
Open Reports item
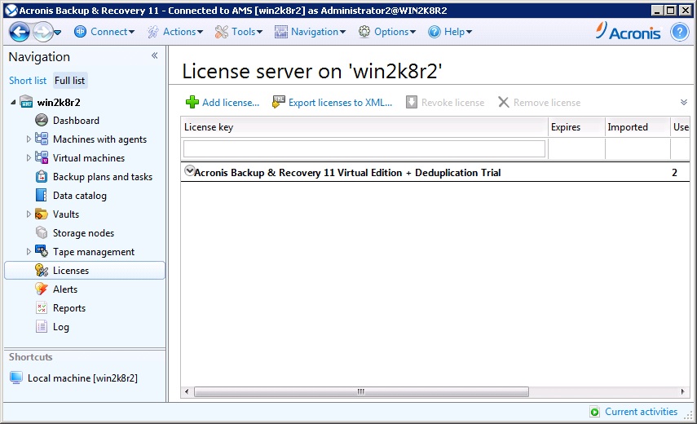coord(69,308)
